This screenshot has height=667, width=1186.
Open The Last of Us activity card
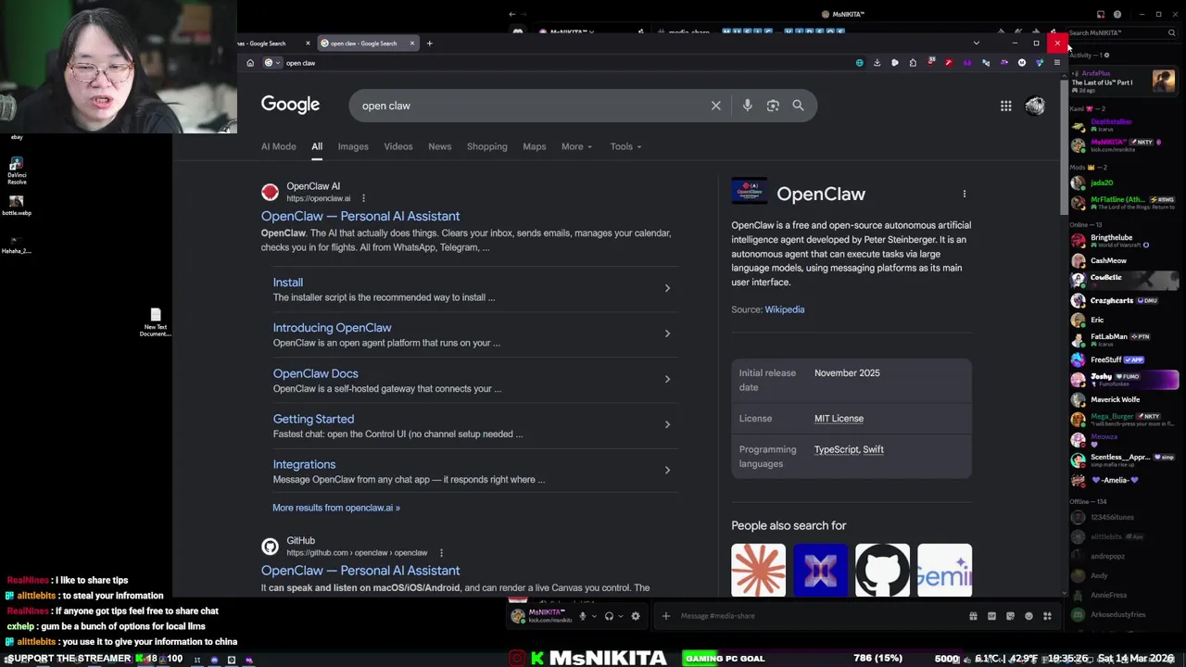[1123, 81]
